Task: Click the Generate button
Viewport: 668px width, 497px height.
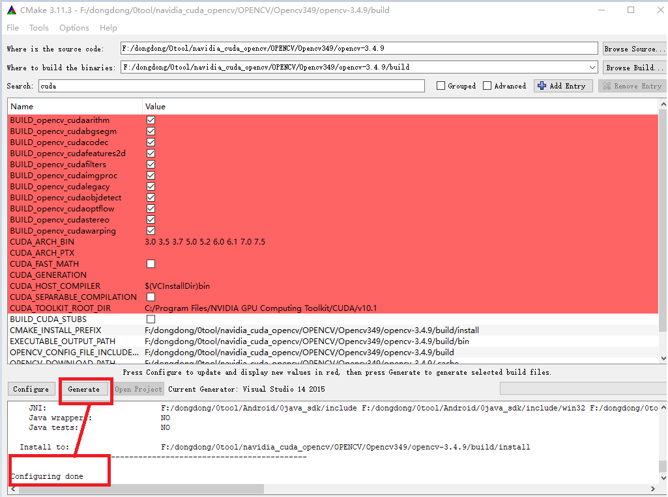Action: point(83,389)
